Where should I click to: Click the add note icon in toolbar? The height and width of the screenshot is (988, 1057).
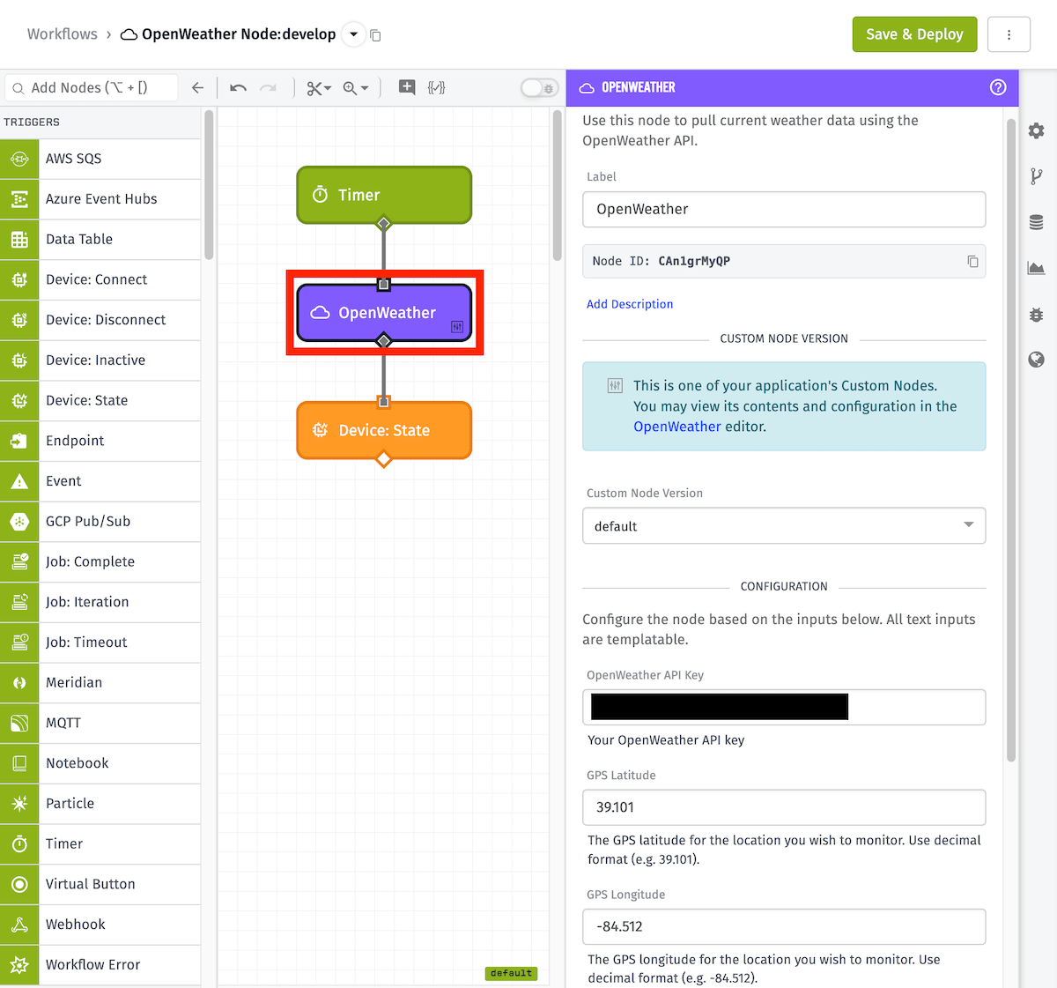pos(407,86)
